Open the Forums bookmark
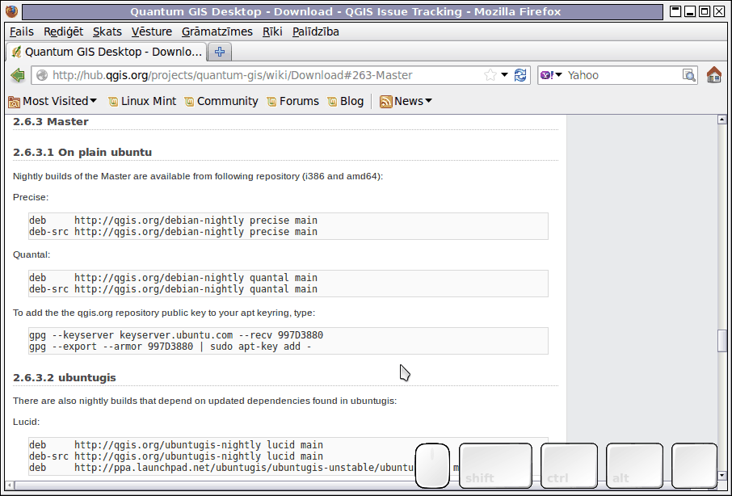The height and width of the screenshot is (496, 732). (x=292, y=101)
